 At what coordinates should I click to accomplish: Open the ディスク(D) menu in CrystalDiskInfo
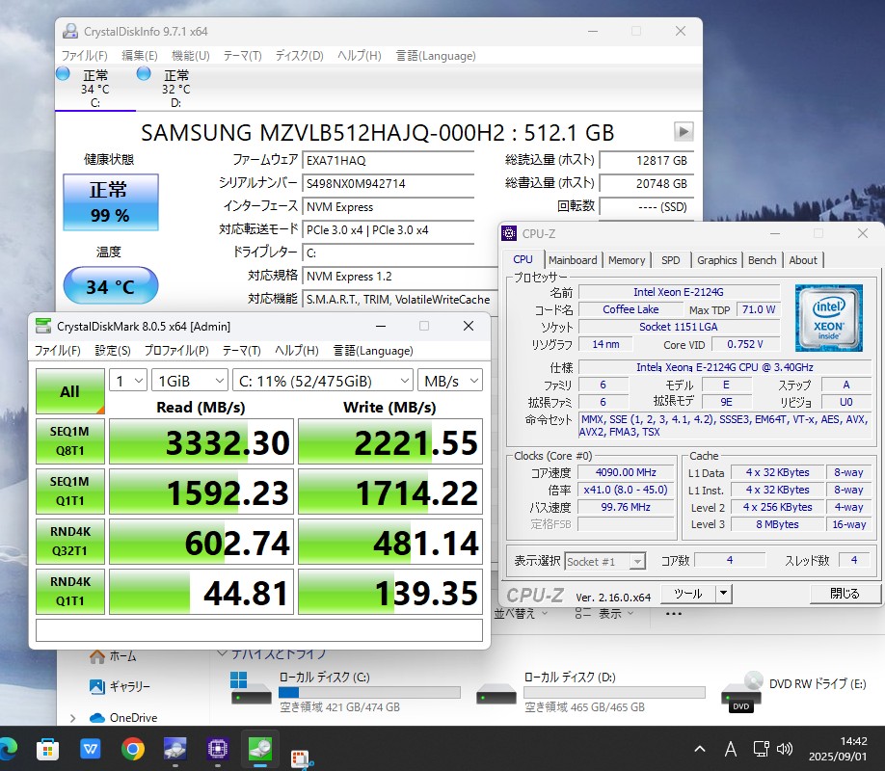tap(299, 55)
